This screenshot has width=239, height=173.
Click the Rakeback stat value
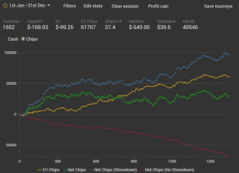click(x=164, y=27)
